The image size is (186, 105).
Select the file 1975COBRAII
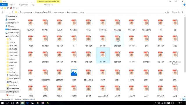[x=45, y=75]
